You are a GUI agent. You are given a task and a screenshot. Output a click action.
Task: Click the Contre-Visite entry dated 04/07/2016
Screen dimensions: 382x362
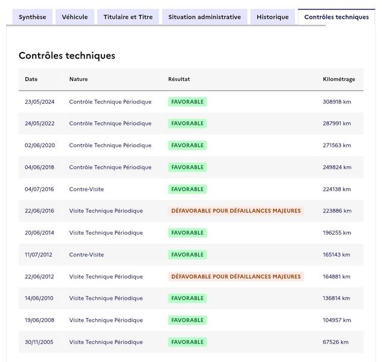click(86, 189)
